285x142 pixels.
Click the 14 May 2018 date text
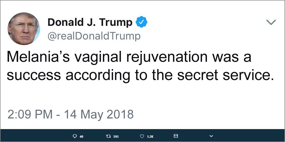99,114
